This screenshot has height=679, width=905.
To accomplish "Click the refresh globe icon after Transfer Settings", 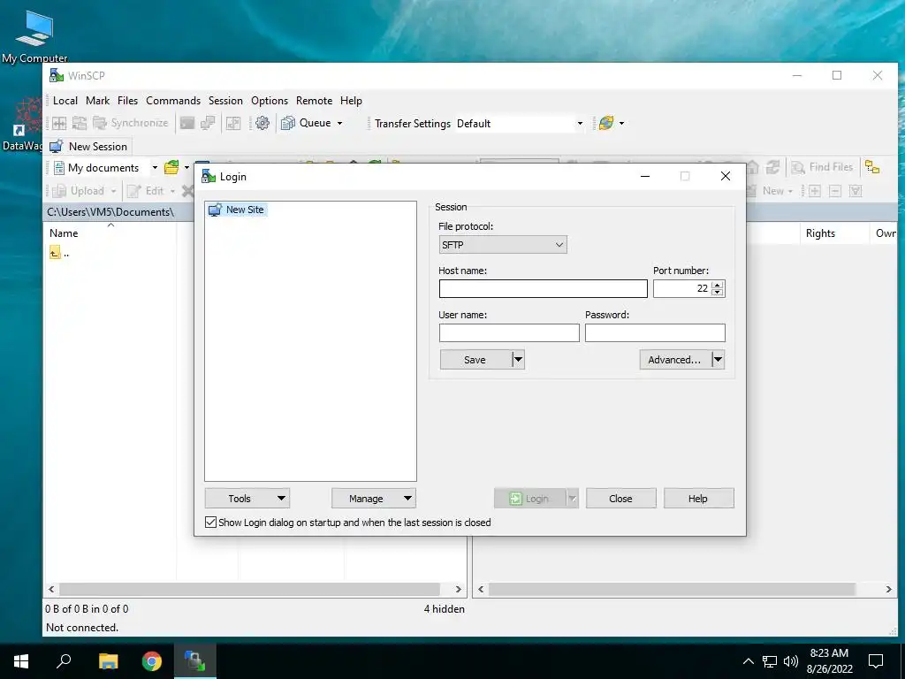I will pos(606,123).
